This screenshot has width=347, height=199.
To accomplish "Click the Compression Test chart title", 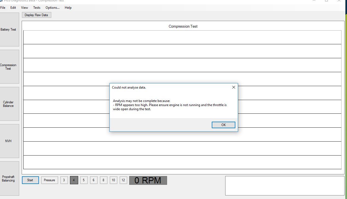I will [x=183, y=27].
